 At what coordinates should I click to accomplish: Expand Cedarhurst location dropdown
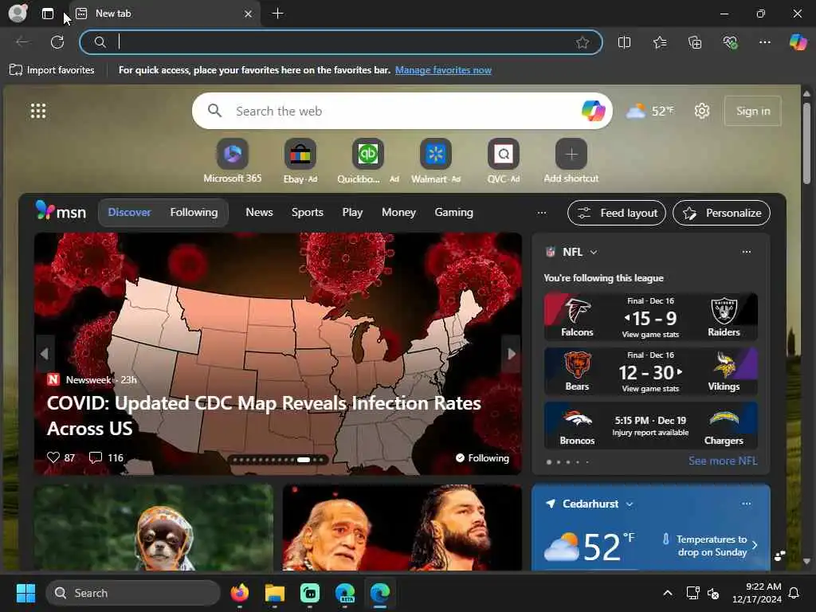tap(630, 504)
